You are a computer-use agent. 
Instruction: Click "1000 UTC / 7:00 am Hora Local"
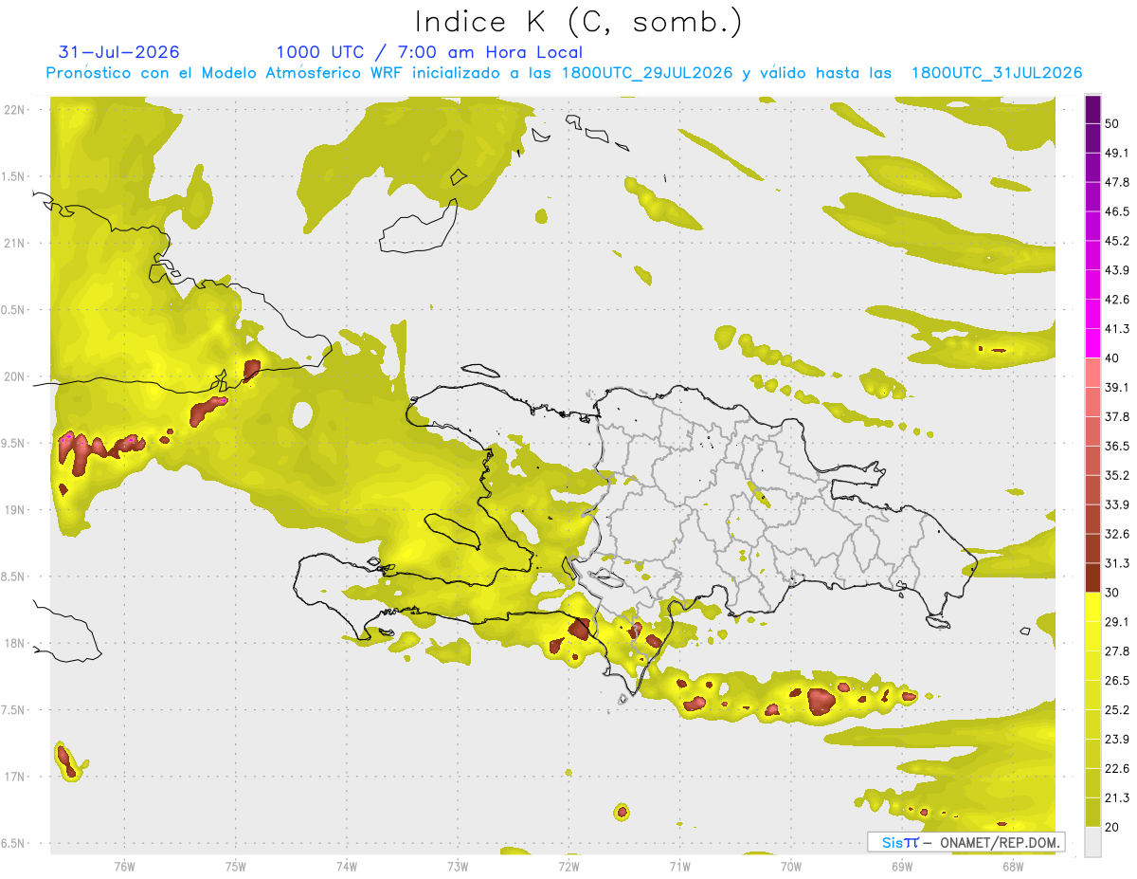click(x=429, y=52)
